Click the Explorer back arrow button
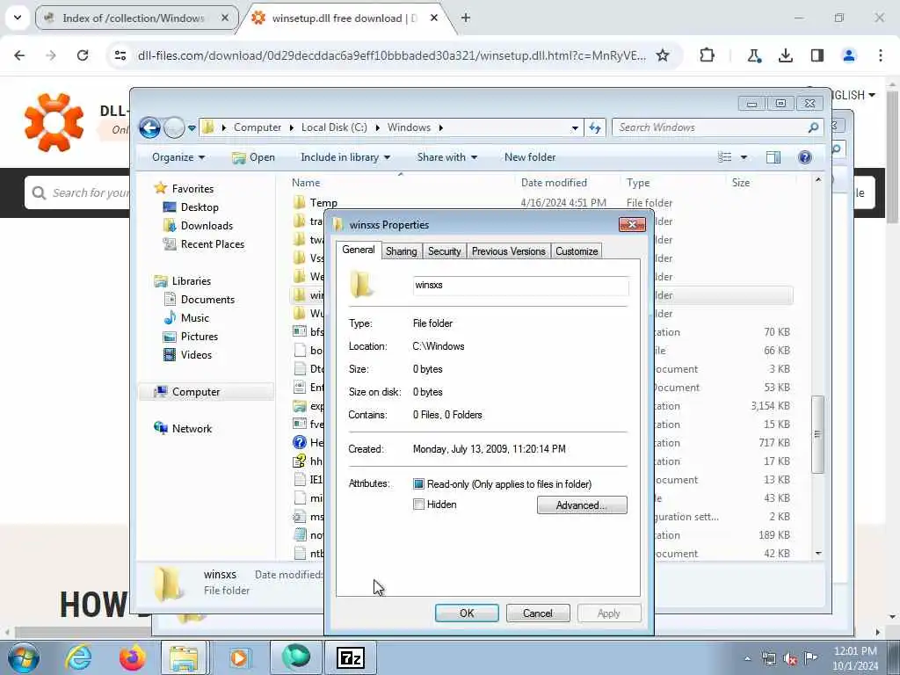Screen dimensions: 900x675 149,127
